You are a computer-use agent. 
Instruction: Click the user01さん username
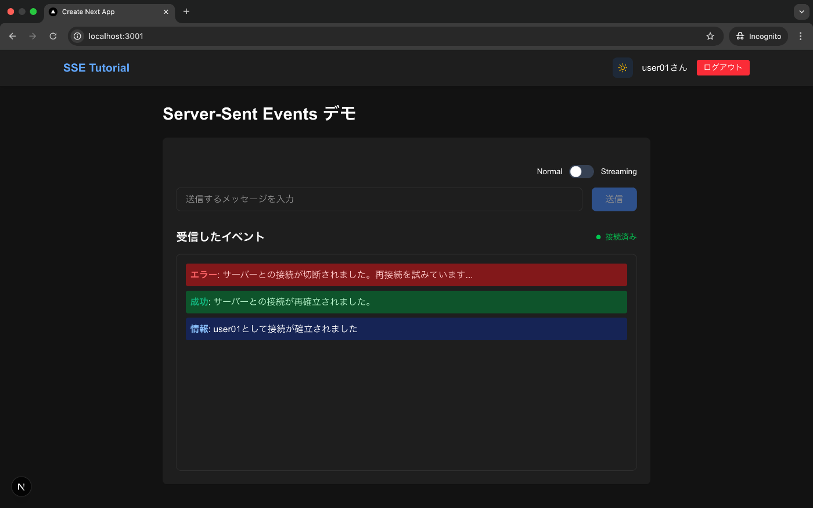(x=664, y=68)
